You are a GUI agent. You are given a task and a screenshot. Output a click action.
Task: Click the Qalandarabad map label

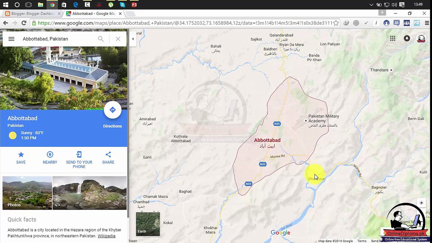(281, 35)
